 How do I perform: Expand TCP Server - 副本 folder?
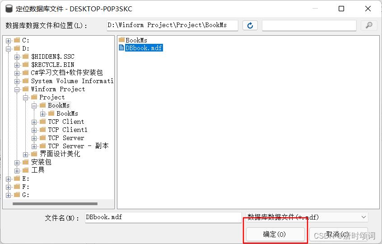[34, 146]
